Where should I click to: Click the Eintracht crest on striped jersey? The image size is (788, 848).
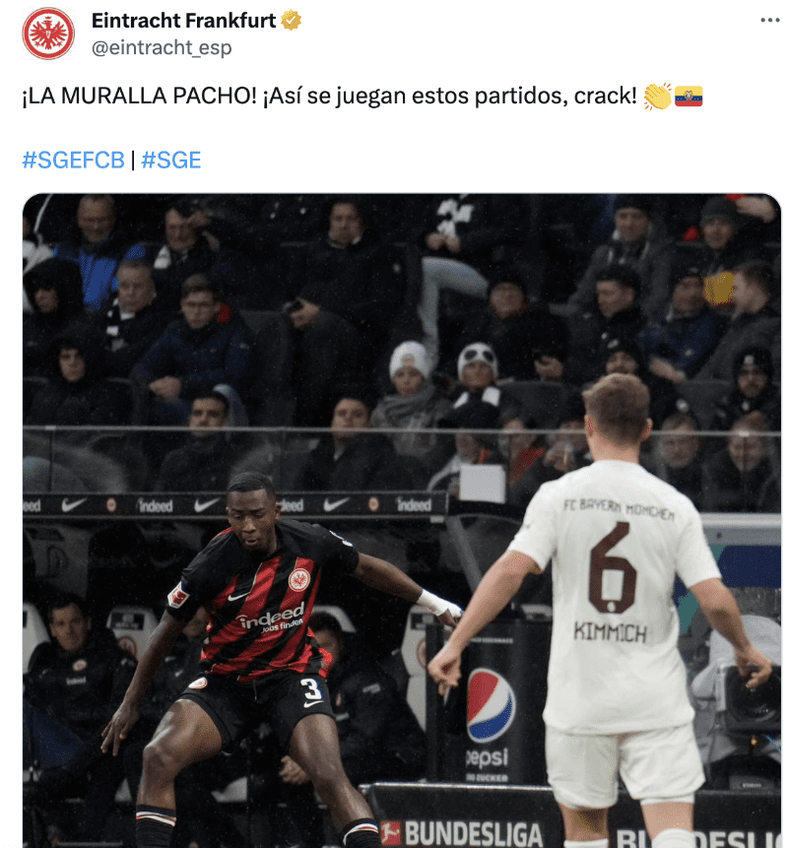298,580
